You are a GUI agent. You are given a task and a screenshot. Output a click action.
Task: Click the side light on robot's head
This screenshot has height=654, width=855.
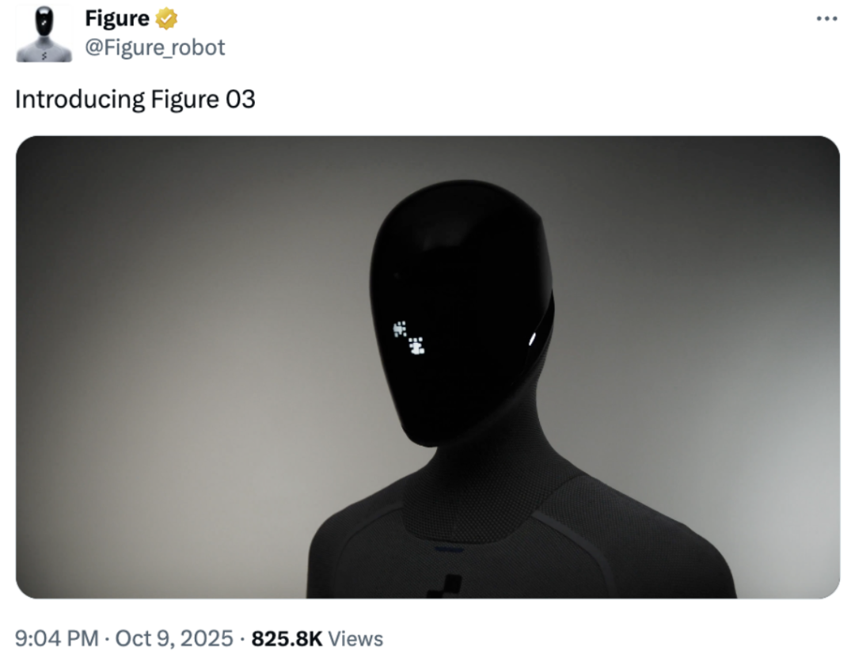tap(532, 339)
